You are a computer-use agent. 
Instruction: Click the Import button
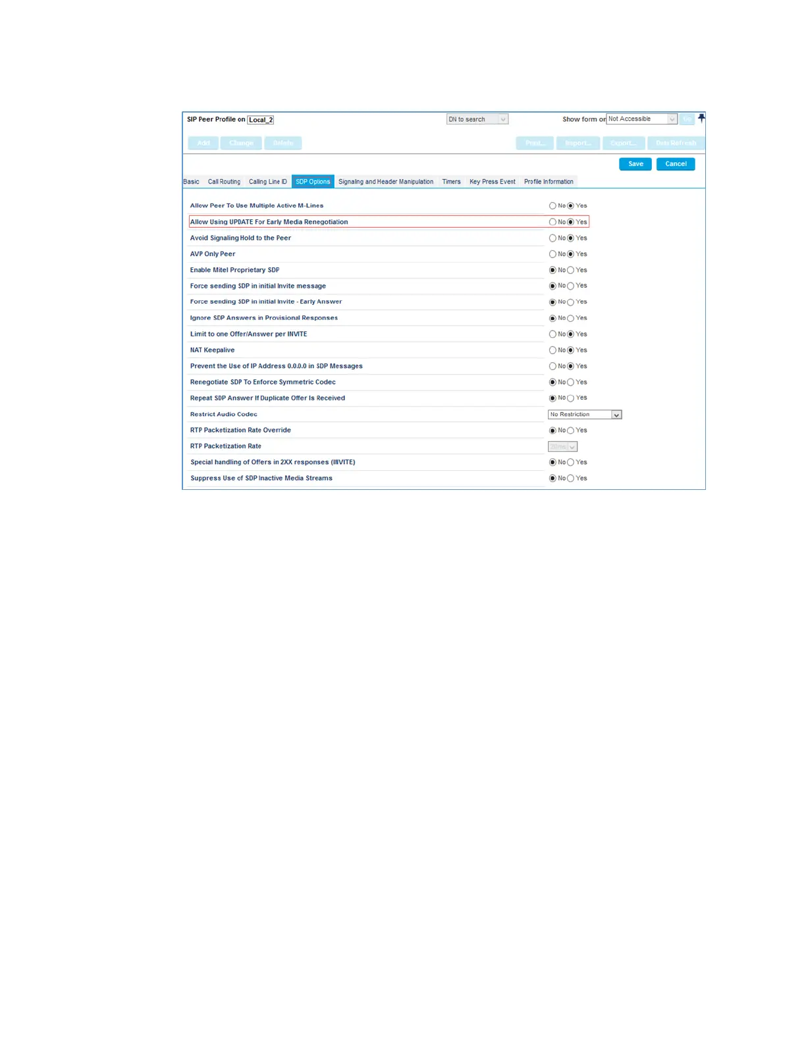578,143
